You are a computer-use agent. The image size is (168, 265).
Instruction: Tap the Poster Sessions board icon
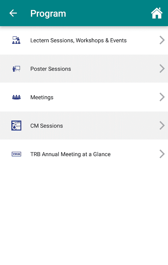[16, 69]
